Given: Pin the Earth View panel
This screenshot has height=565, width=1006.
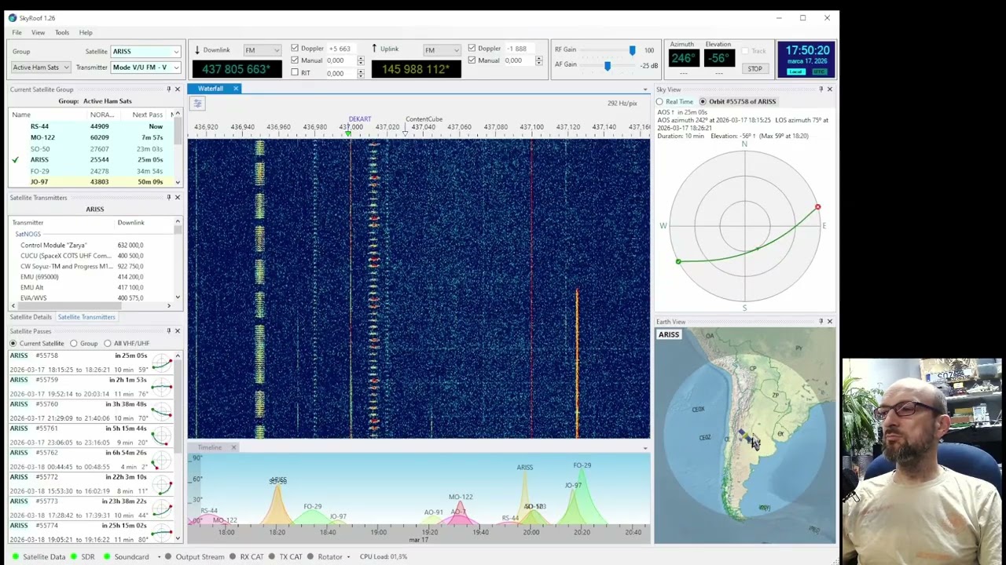Looking at the screenshot, I should pyautogui.click(x=821, y=321).
